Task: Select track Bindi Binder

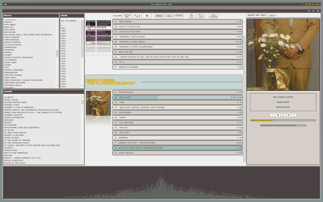Action: click(x=177, y=112)
